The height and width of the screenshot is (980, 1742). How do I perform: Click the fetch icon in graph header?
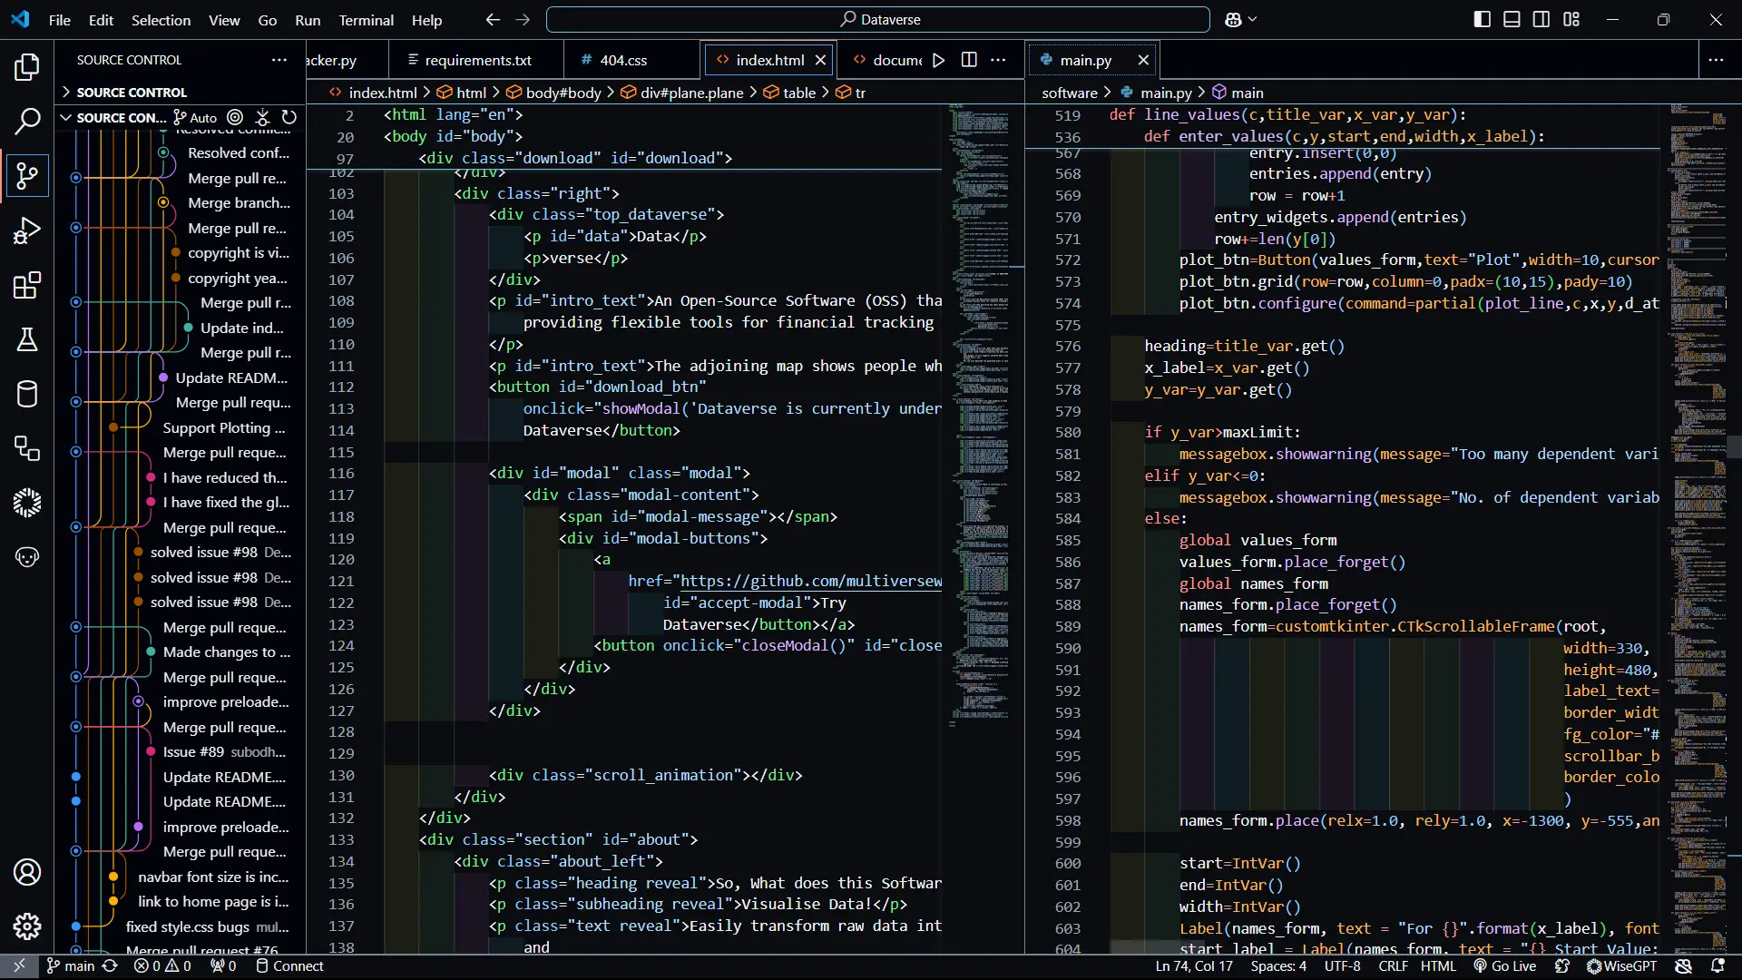pyautogui.click(x=262, y=117)
